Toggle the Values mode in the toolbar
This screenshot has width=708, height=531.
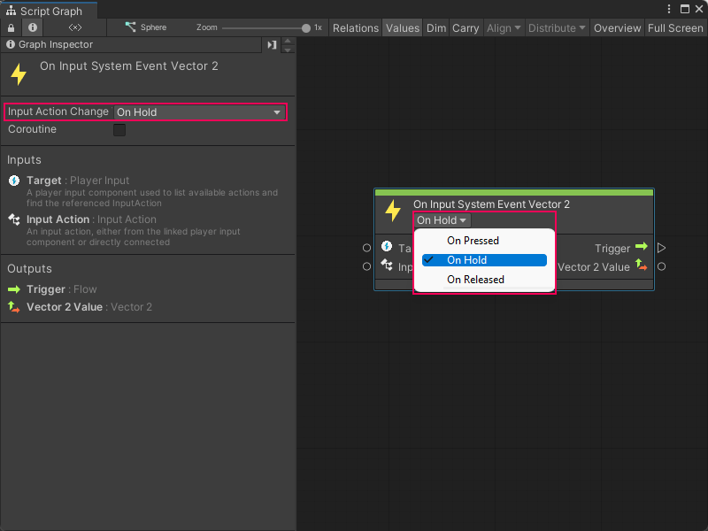403,27
